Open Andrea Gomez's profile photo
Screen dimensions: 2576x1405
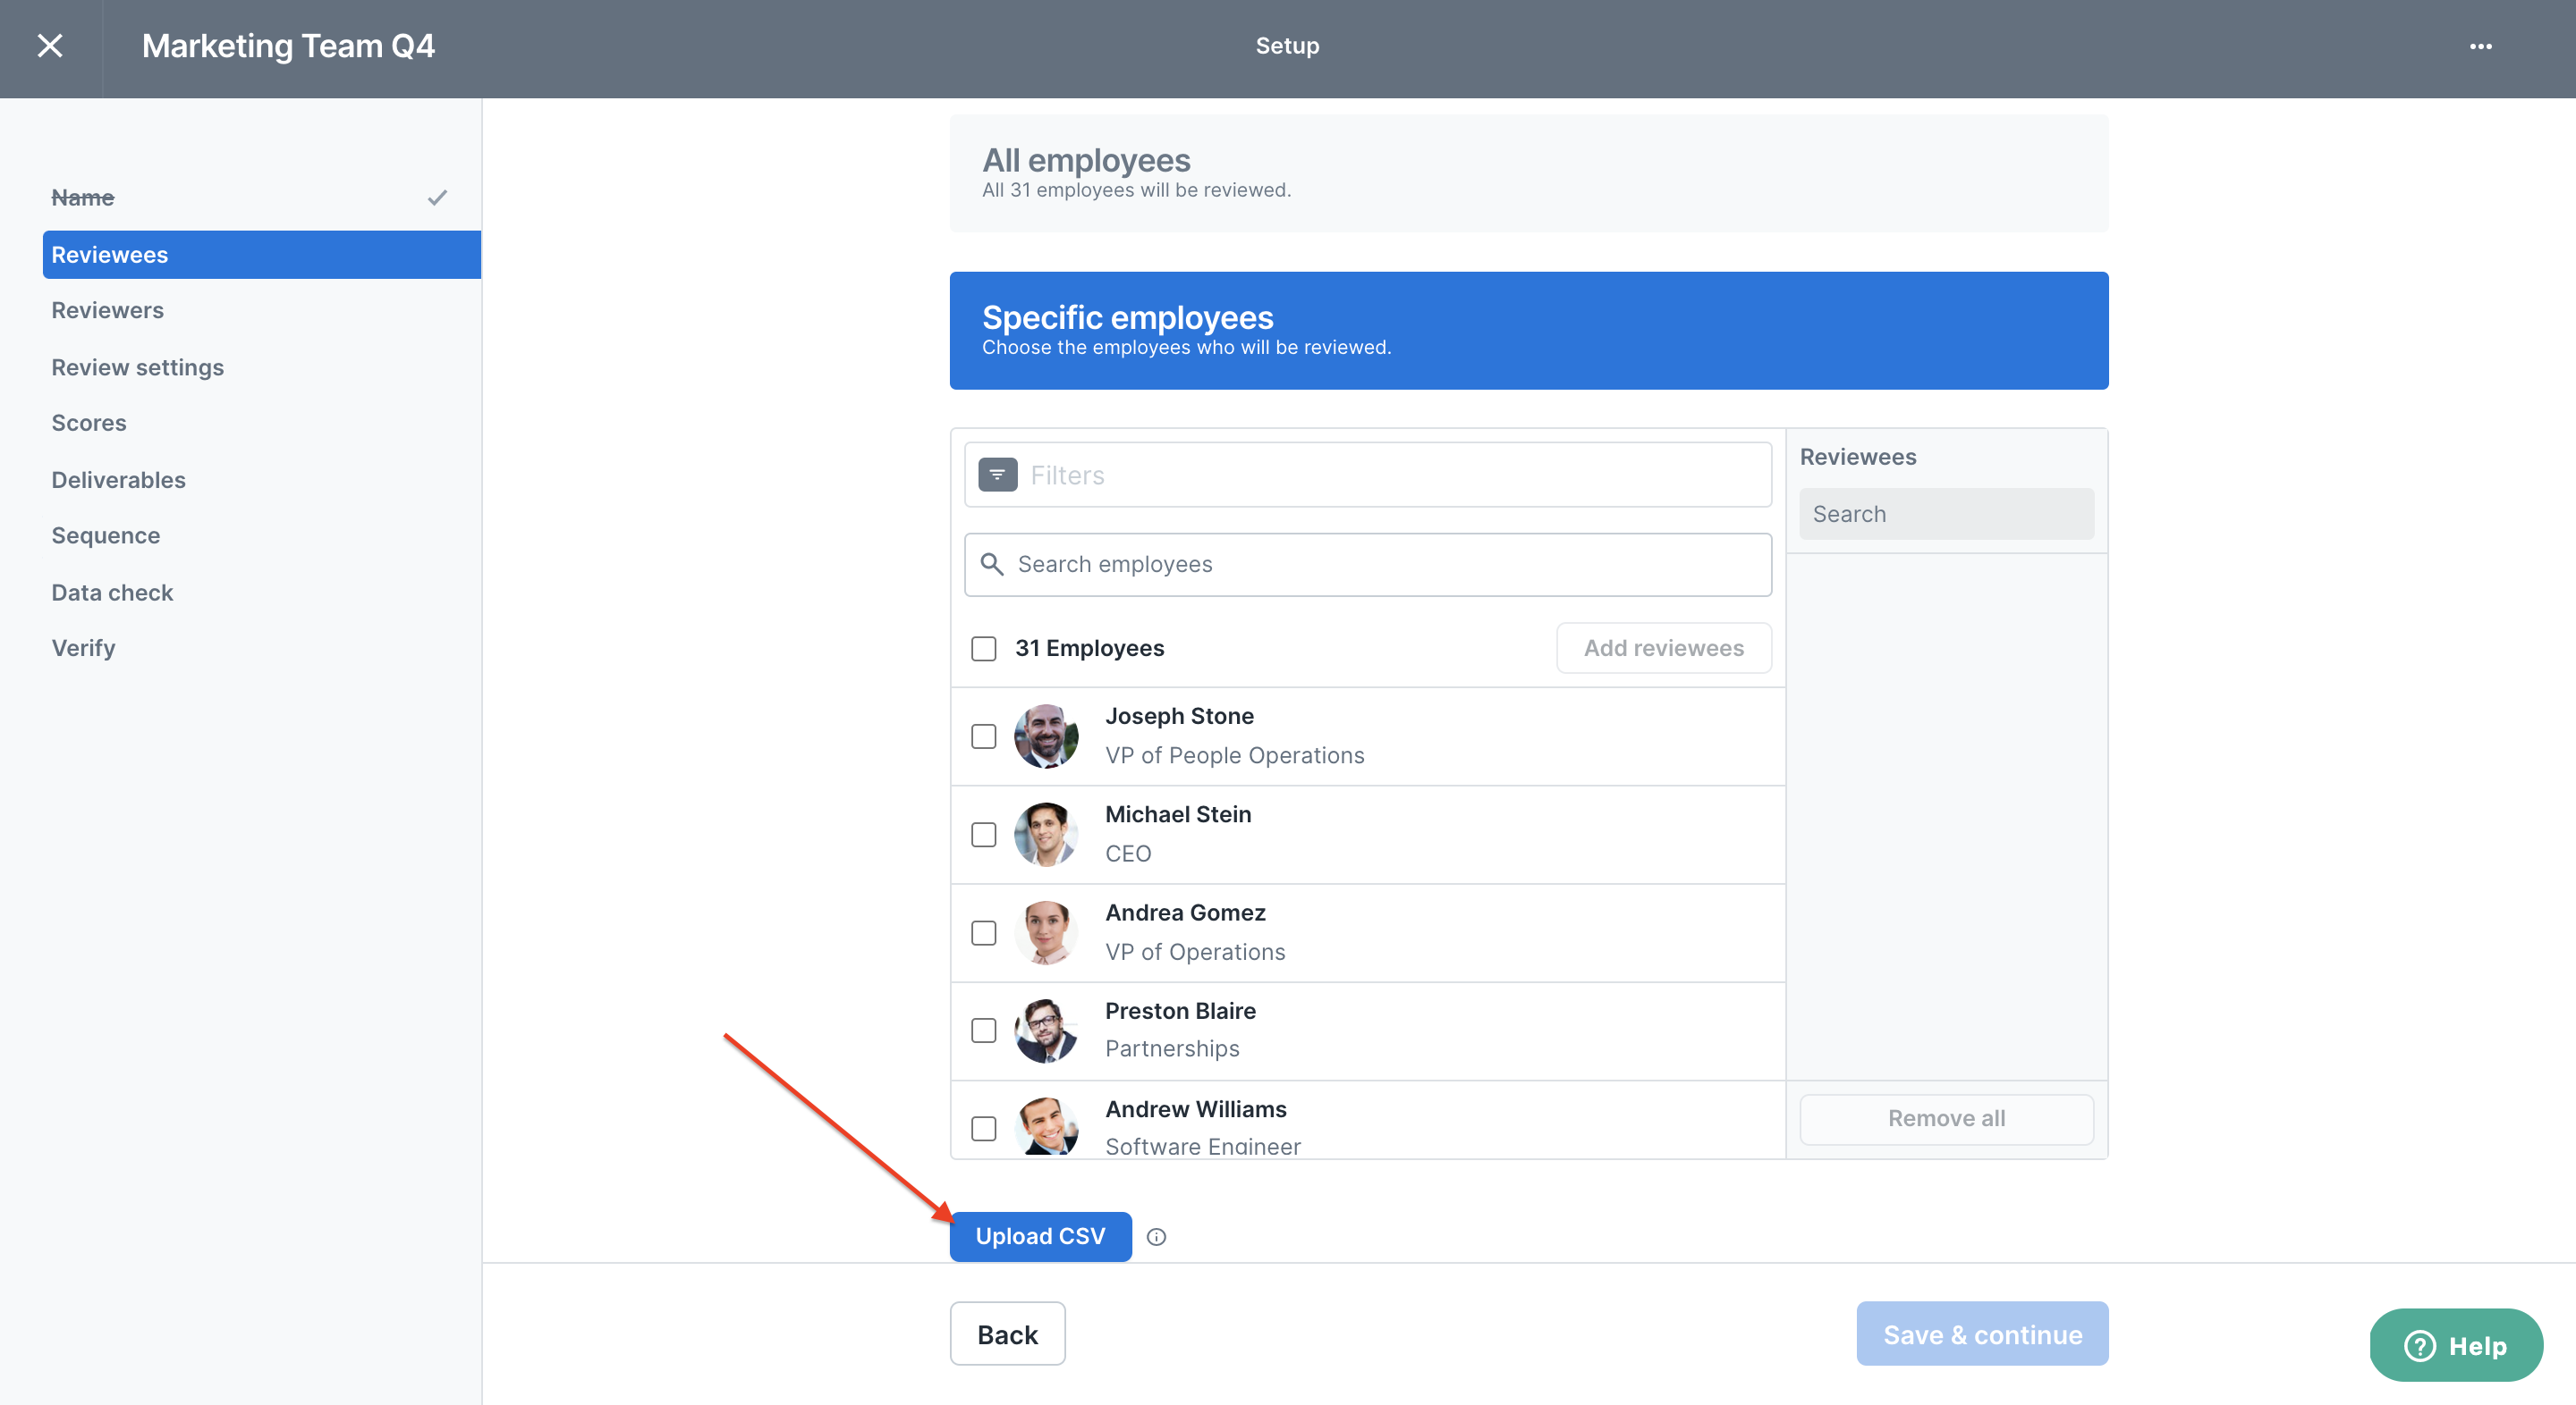pos(1046,932)
